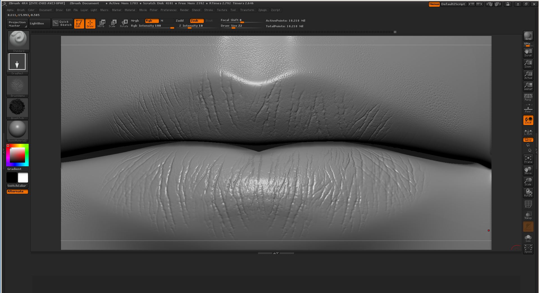
Task: Open the Preferences menu
Action: (x=168, y=10)
